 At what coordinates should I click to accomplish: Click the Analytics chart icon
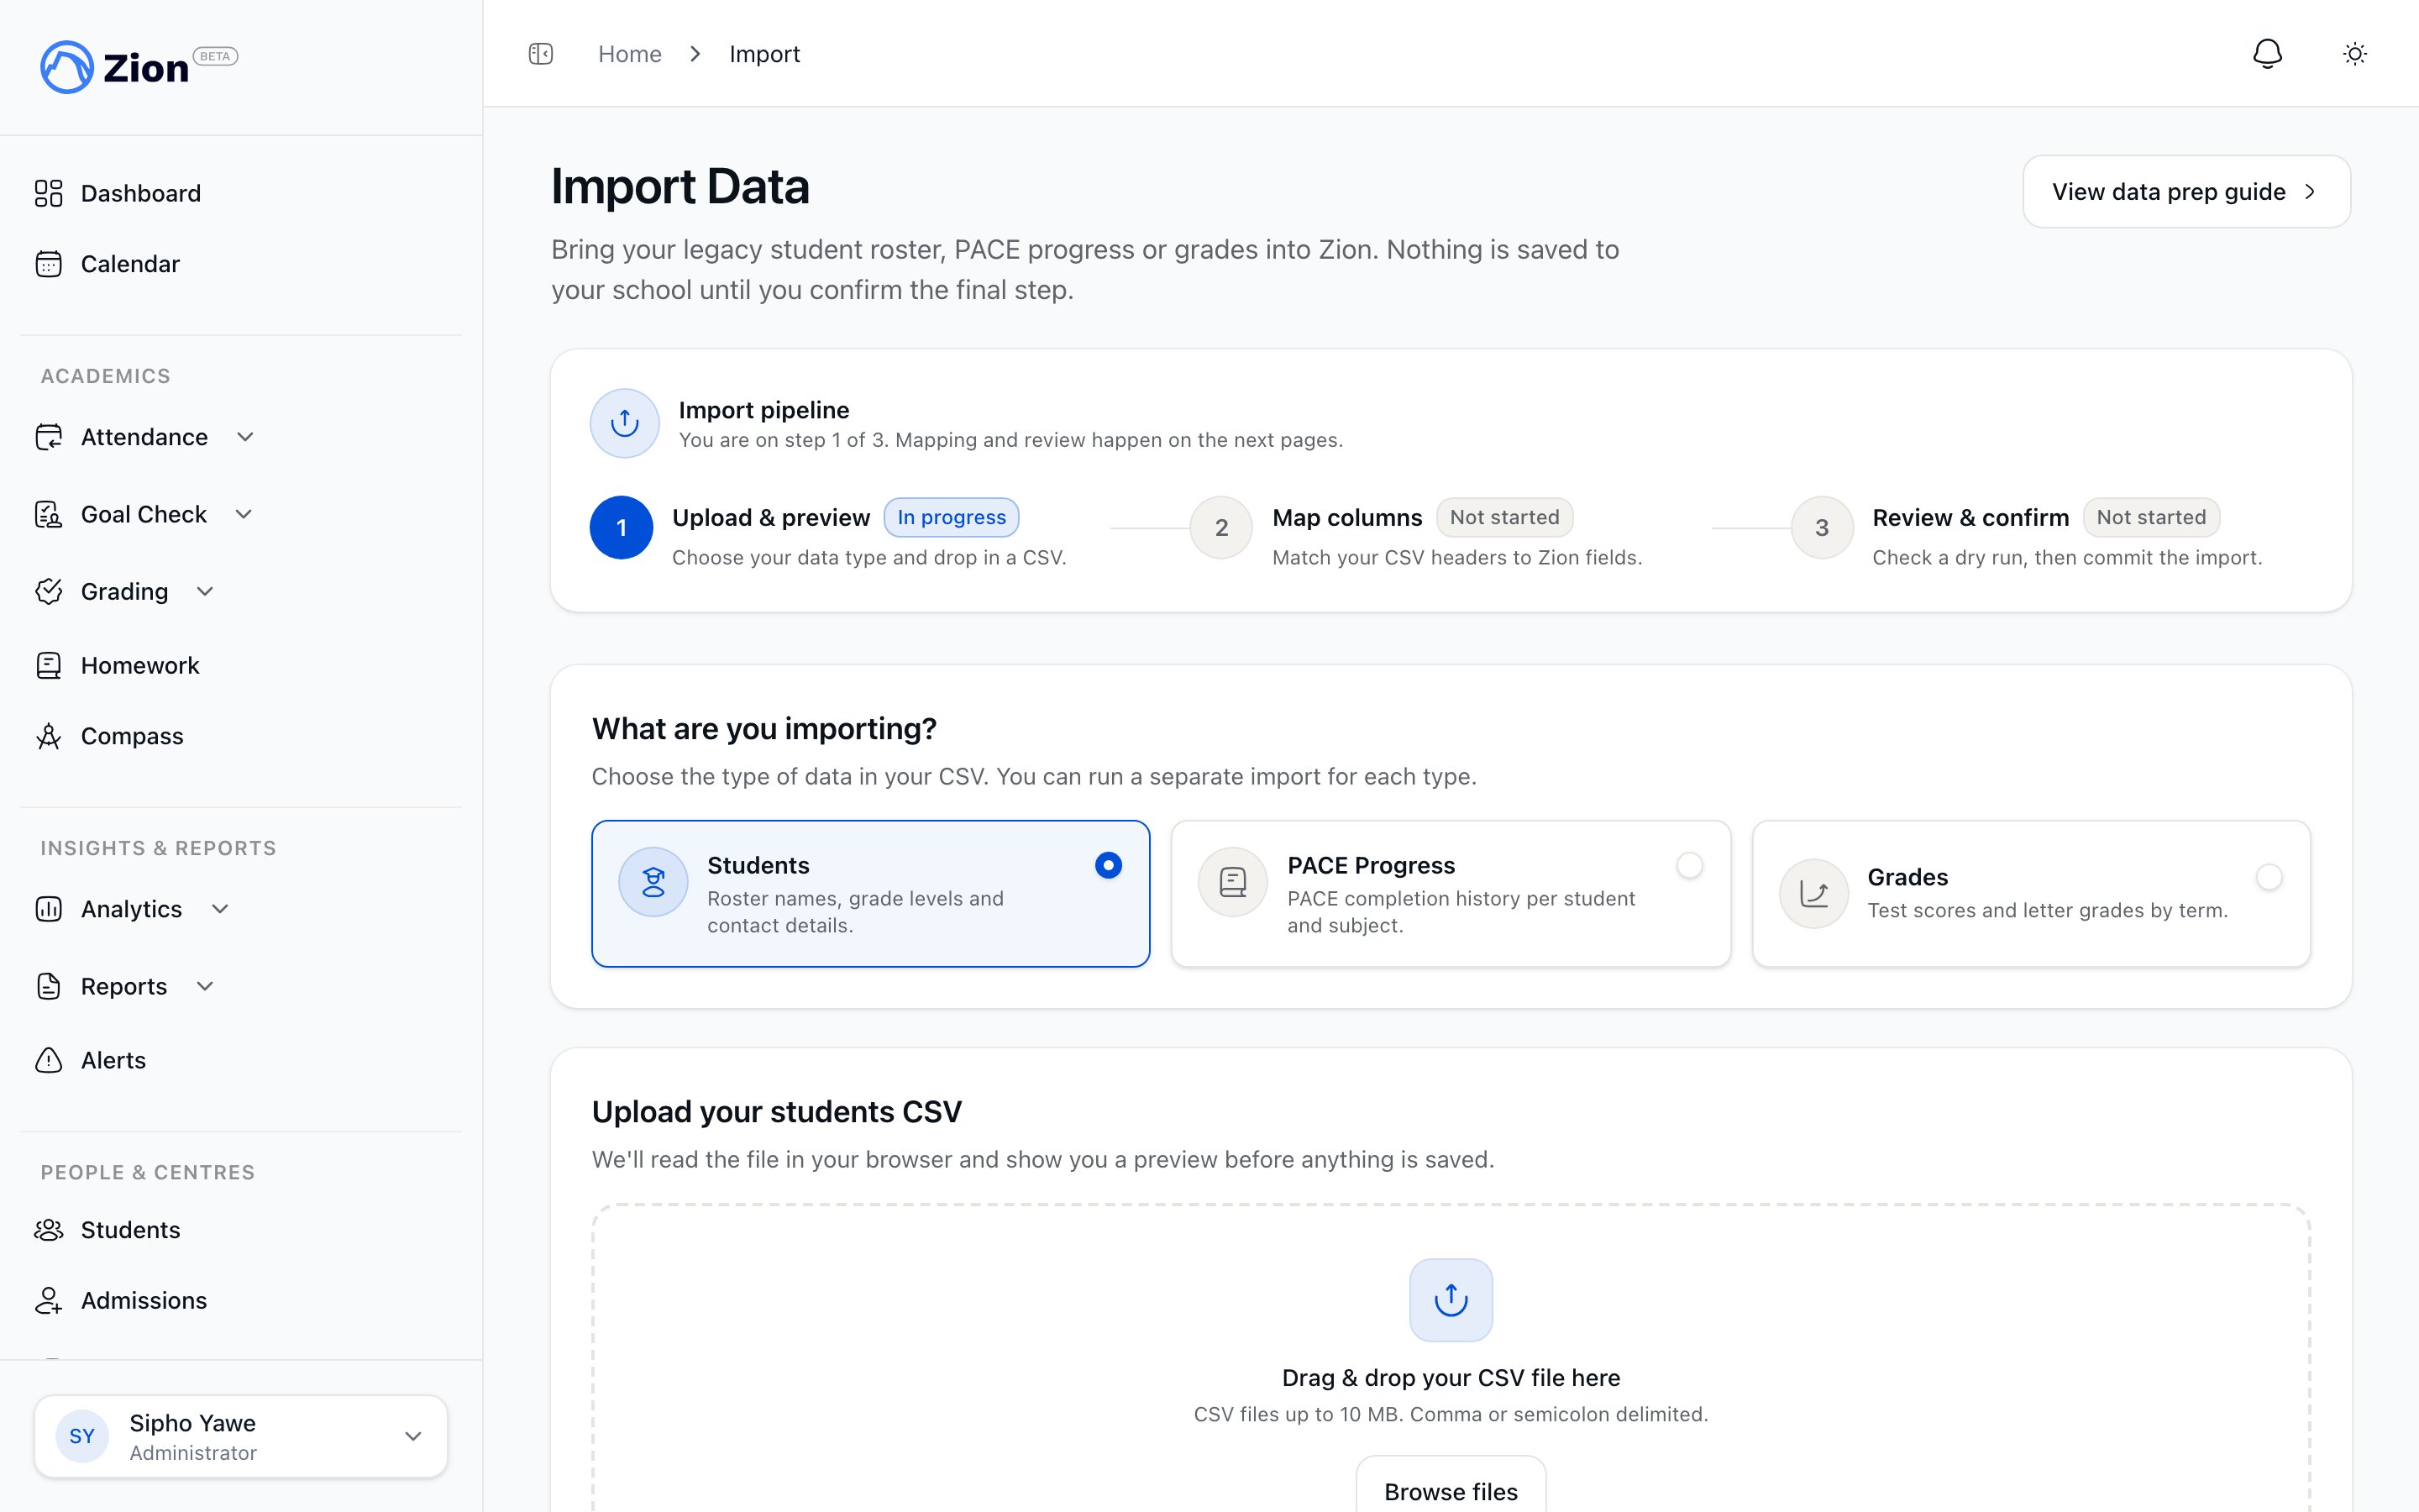49,909
